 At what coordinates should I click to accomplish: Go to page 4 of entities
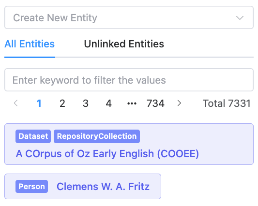tap(109, 103)
